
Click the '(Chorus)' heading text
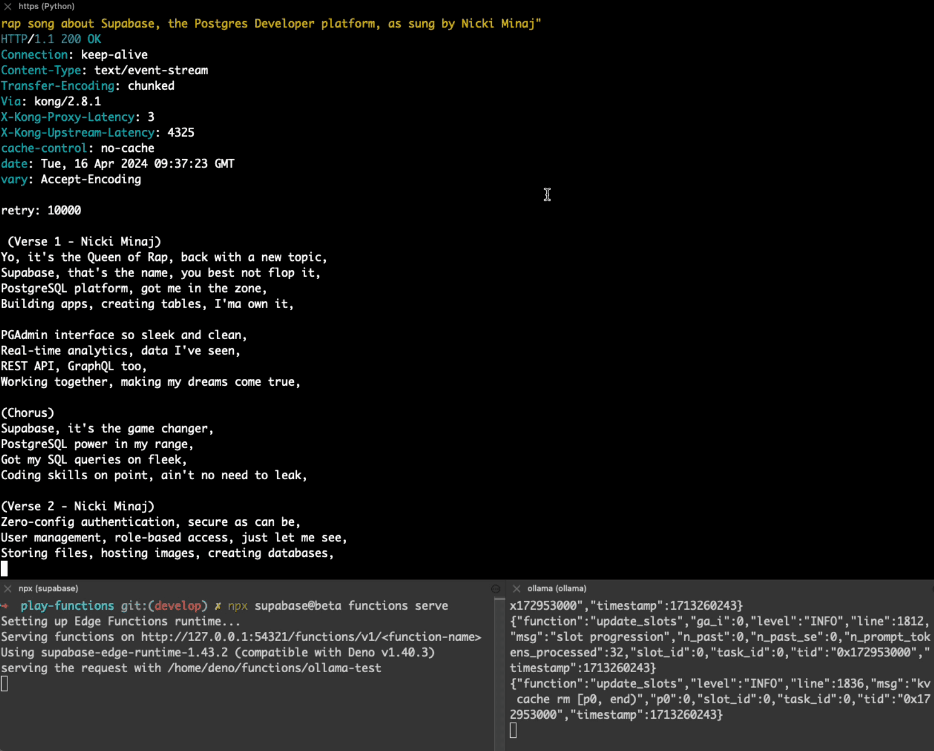[27, 413]
